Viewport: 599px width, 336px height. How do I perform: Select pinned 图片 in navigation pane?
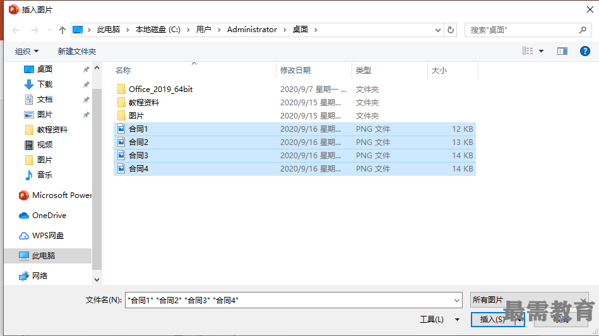[45, 114]
